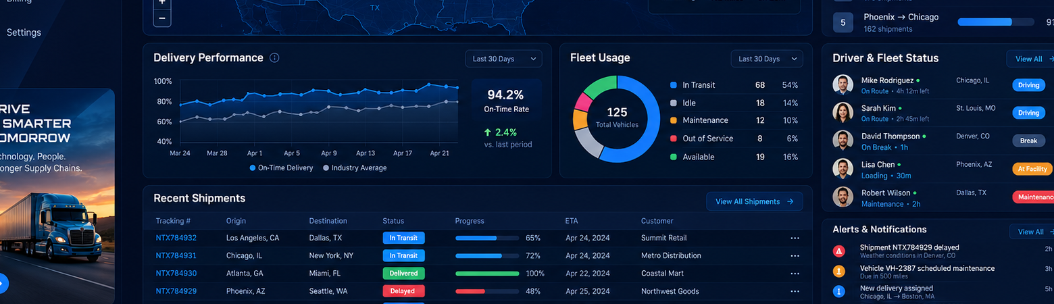
Task: Open Fleet Usage Last 30 Days dropdown
Action: pos(767,59)
